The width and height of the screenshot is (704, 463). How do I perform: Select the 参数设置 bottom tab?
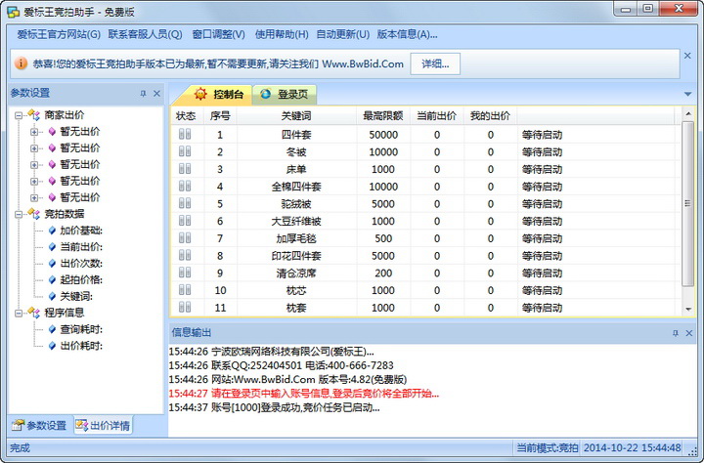(39, 425)
